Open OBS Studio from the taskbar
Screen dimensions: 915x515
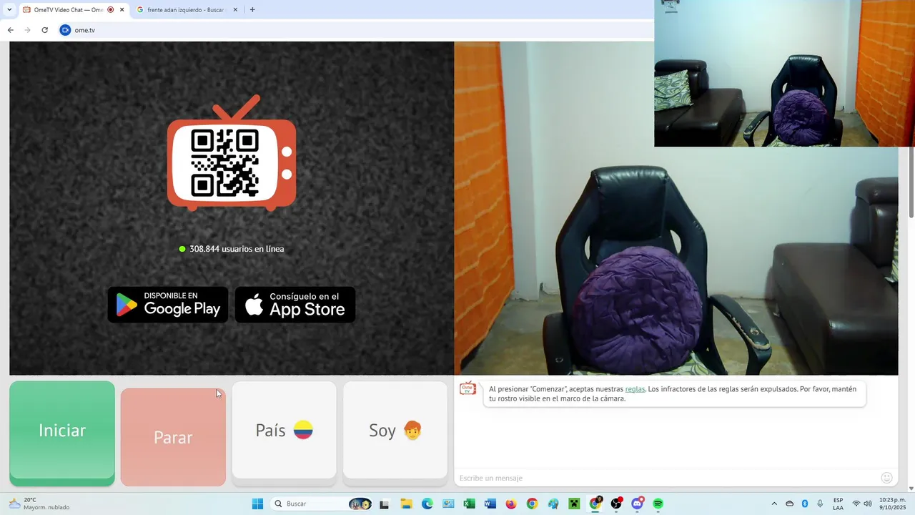coord(615,504)
